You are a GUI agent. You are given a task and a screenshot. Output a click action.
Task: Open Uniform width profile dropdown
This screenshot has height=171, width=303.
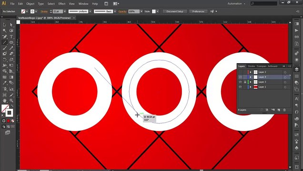[90, 11]
